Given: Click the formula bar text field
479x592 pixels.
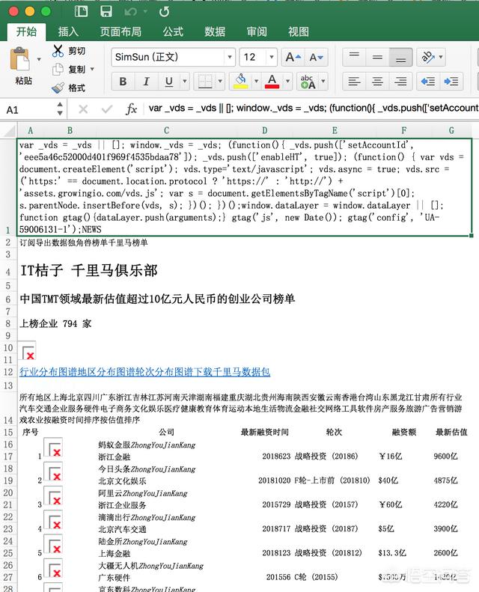Looking at the screenshot, I should pyautogui.click(x=313, y=109).
